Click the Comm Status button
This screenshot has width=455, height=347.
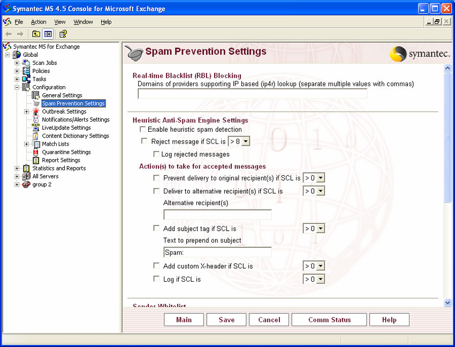(x=329, y=320)
